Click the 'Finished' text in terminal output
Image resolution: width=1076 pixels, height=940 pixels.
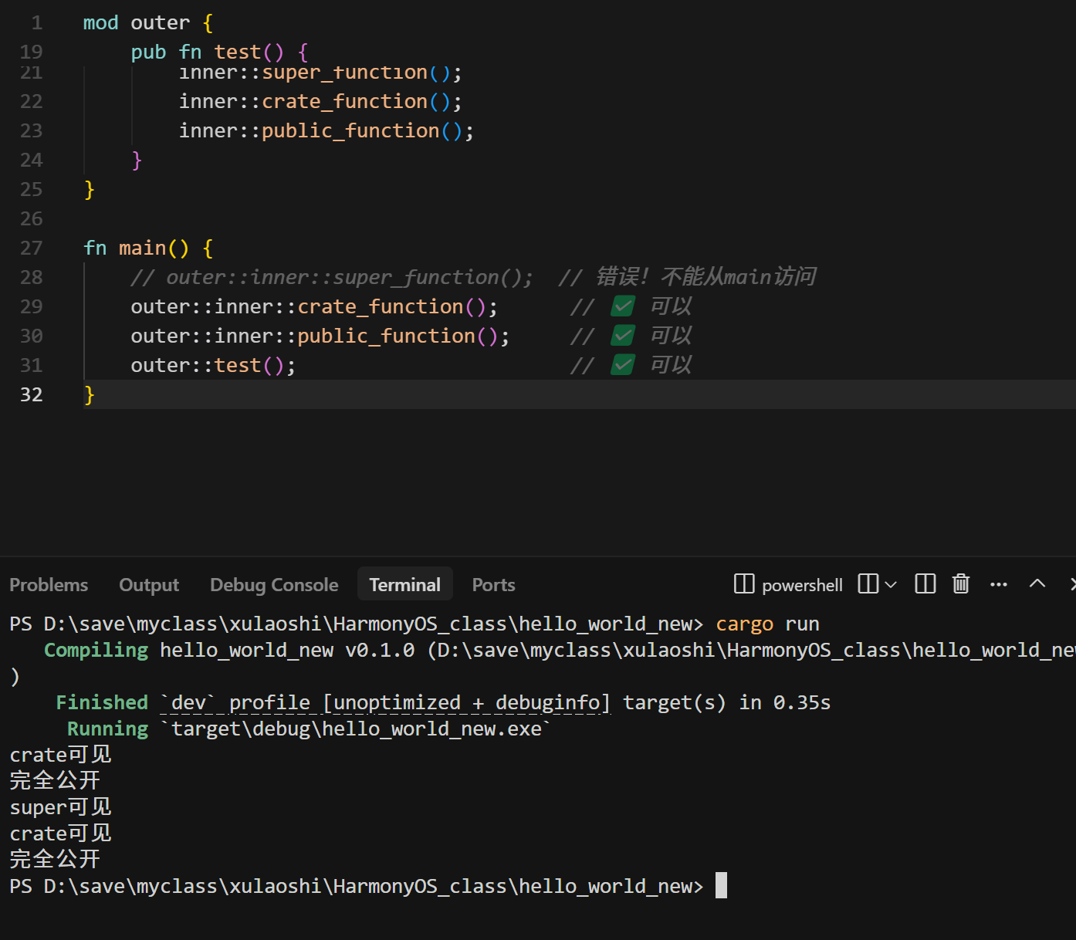102,702
